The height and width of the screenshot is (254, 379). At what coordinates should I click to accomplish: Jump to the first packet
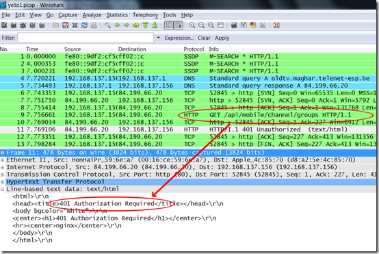[145, 25]
